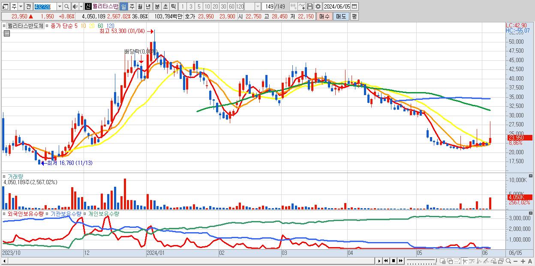Fast-forward the chart replay
Viewport: 535px width, 266px height.
[401, 261]
